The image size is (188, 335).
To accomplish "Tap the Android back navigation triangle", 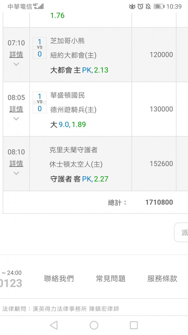I will click(x=54, y=325).
